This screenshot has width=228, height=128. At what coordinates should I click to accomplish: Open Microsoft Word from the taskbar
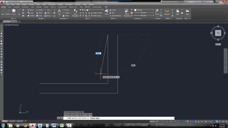[54, 126]
